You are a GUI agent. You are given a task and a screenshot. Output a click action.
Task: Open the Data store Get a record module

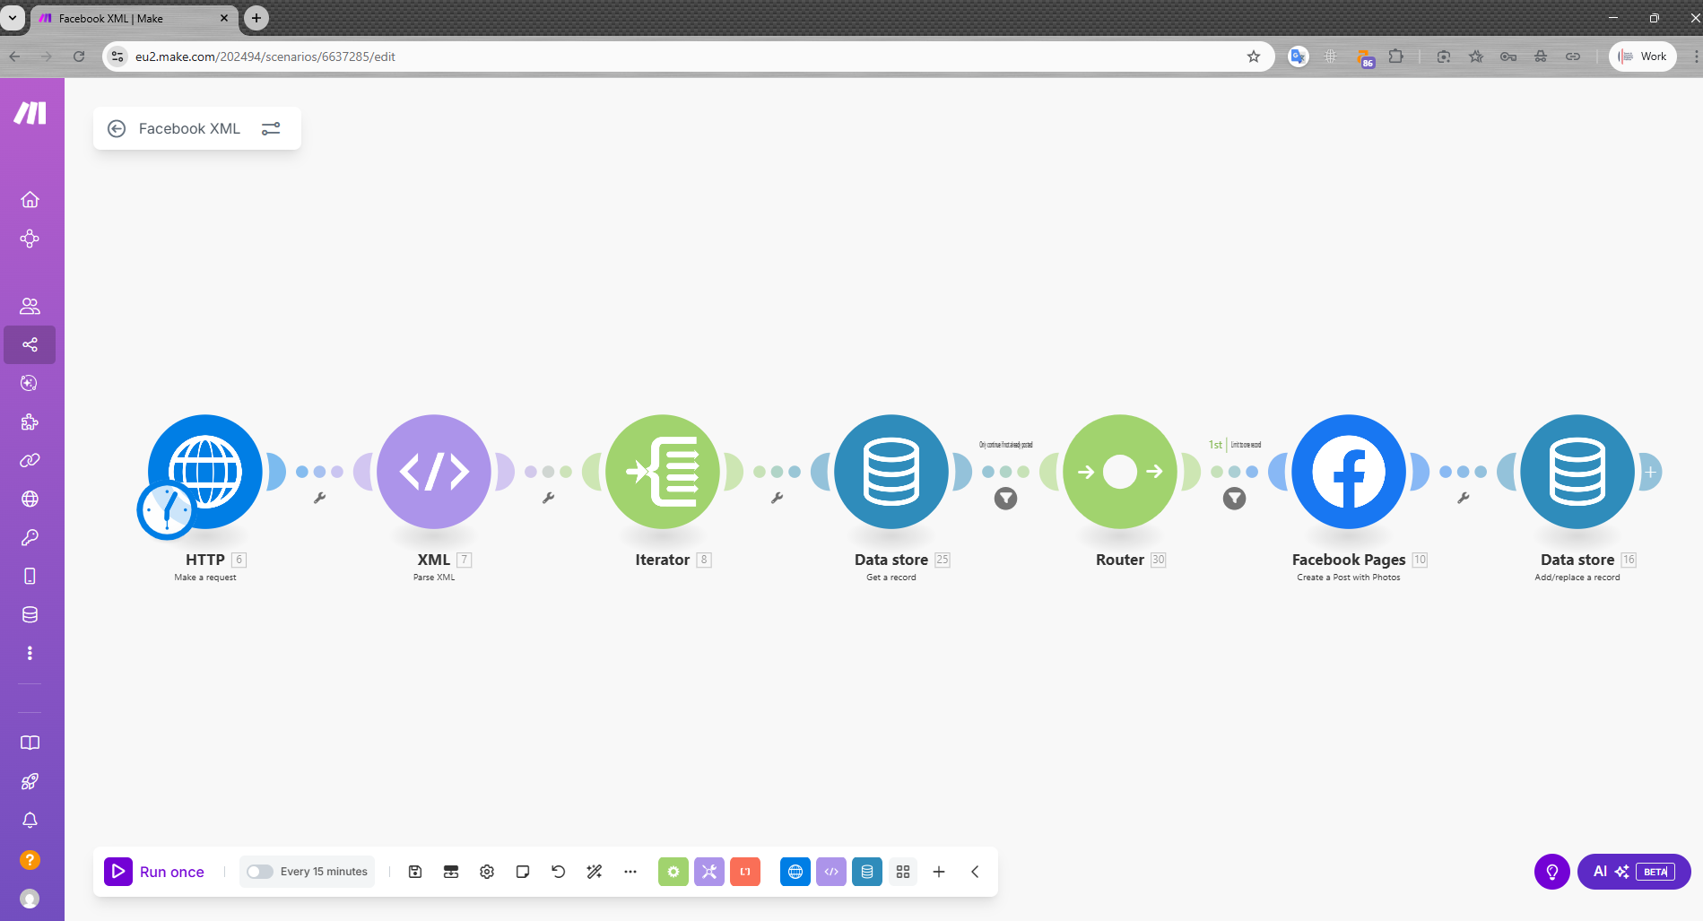coord(891,471)
